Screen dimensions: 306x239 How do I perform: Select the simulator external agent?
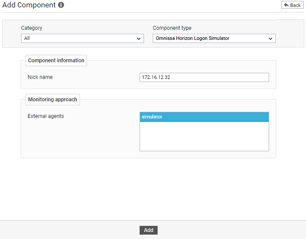click(204, 117)
